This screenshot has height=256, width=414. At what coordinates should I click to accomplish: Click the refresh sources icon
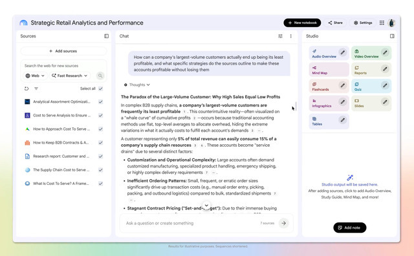point(27,89)
